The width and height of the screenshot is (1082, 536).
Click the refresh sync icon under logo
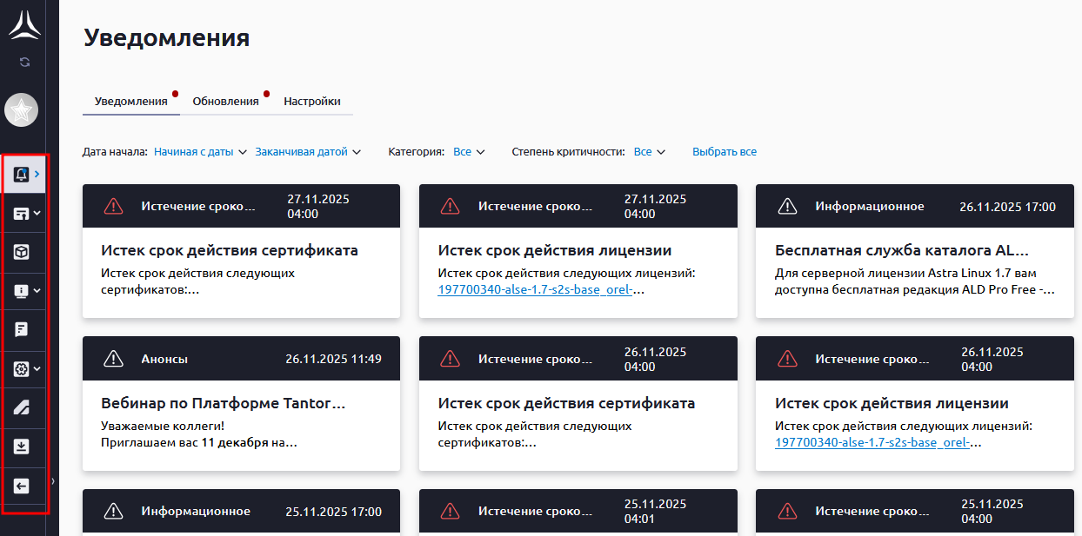pyautogui.click(x=24, y=62)
